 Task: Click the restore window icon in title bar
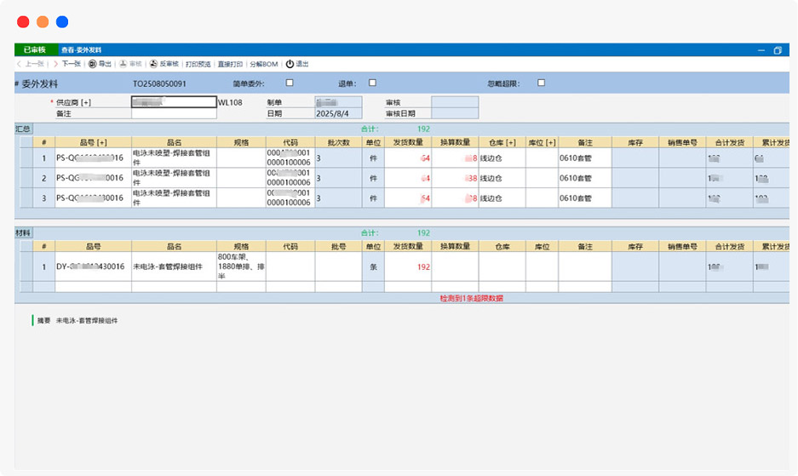pyautogui.click(x=777, y=50)
